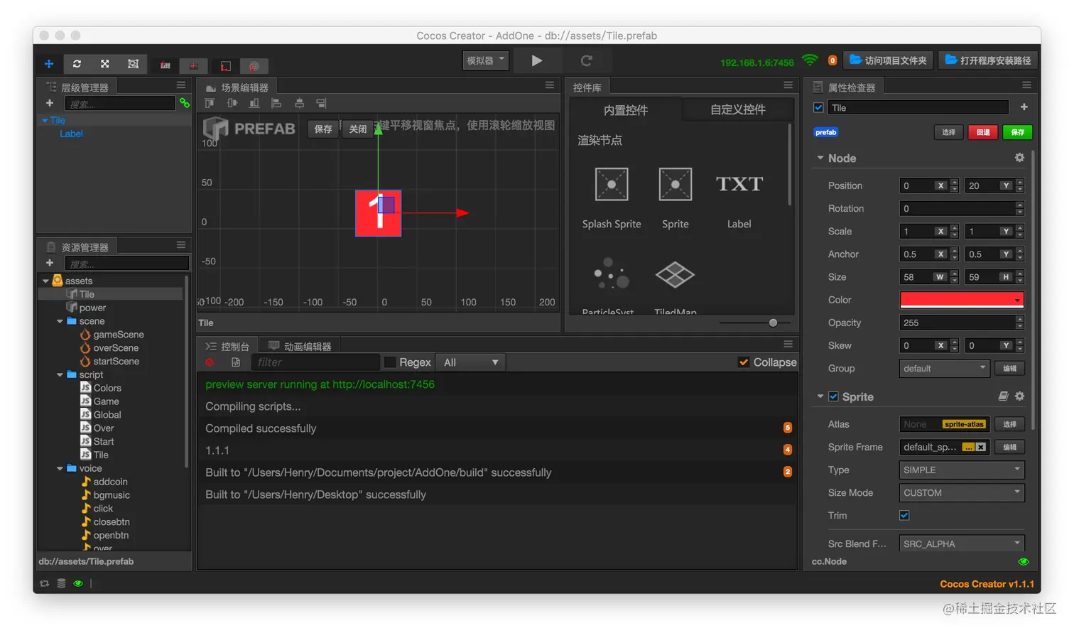Screen dimensions: 1074x633
Task: Click the green link icon in hierarchy search
Action: point(185,104)
